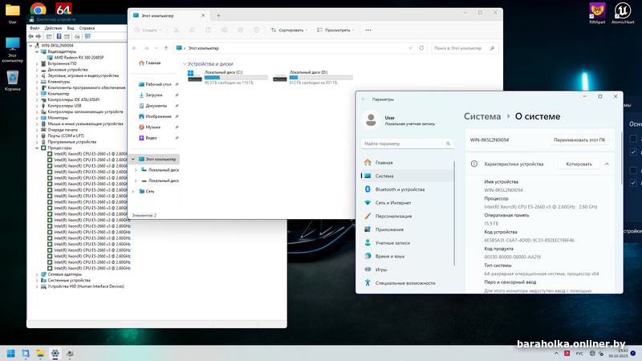Image resolution: width=642 pixels, height=361 pixels.
Task: Select AMD Radeon RX 580 device icon
Action: tap(50, 58)
